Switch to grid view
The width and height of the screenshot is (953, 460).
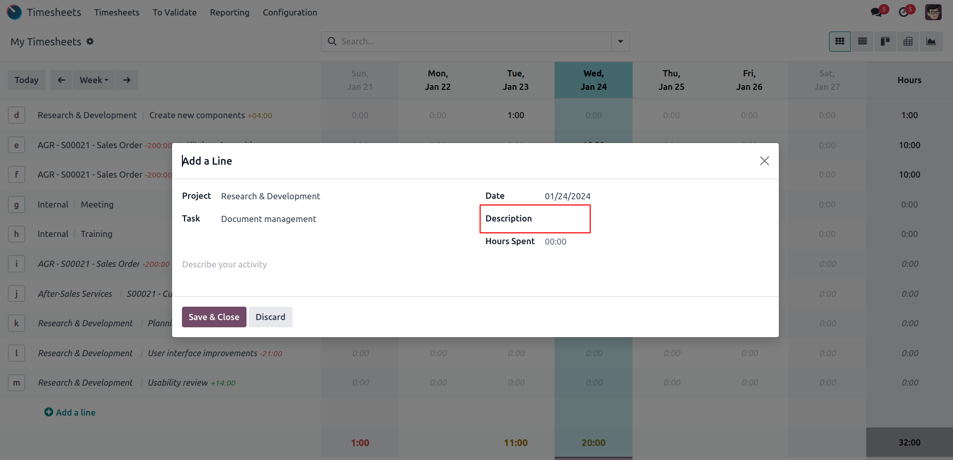(840, 41)
